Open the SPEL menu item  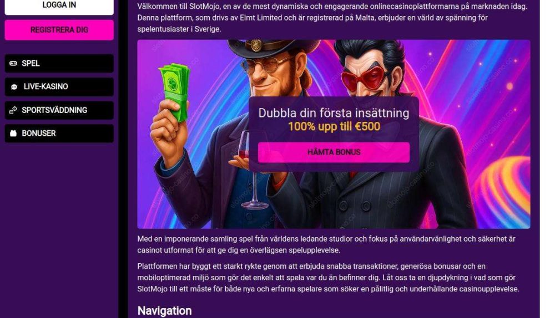(x=59, y=64)
